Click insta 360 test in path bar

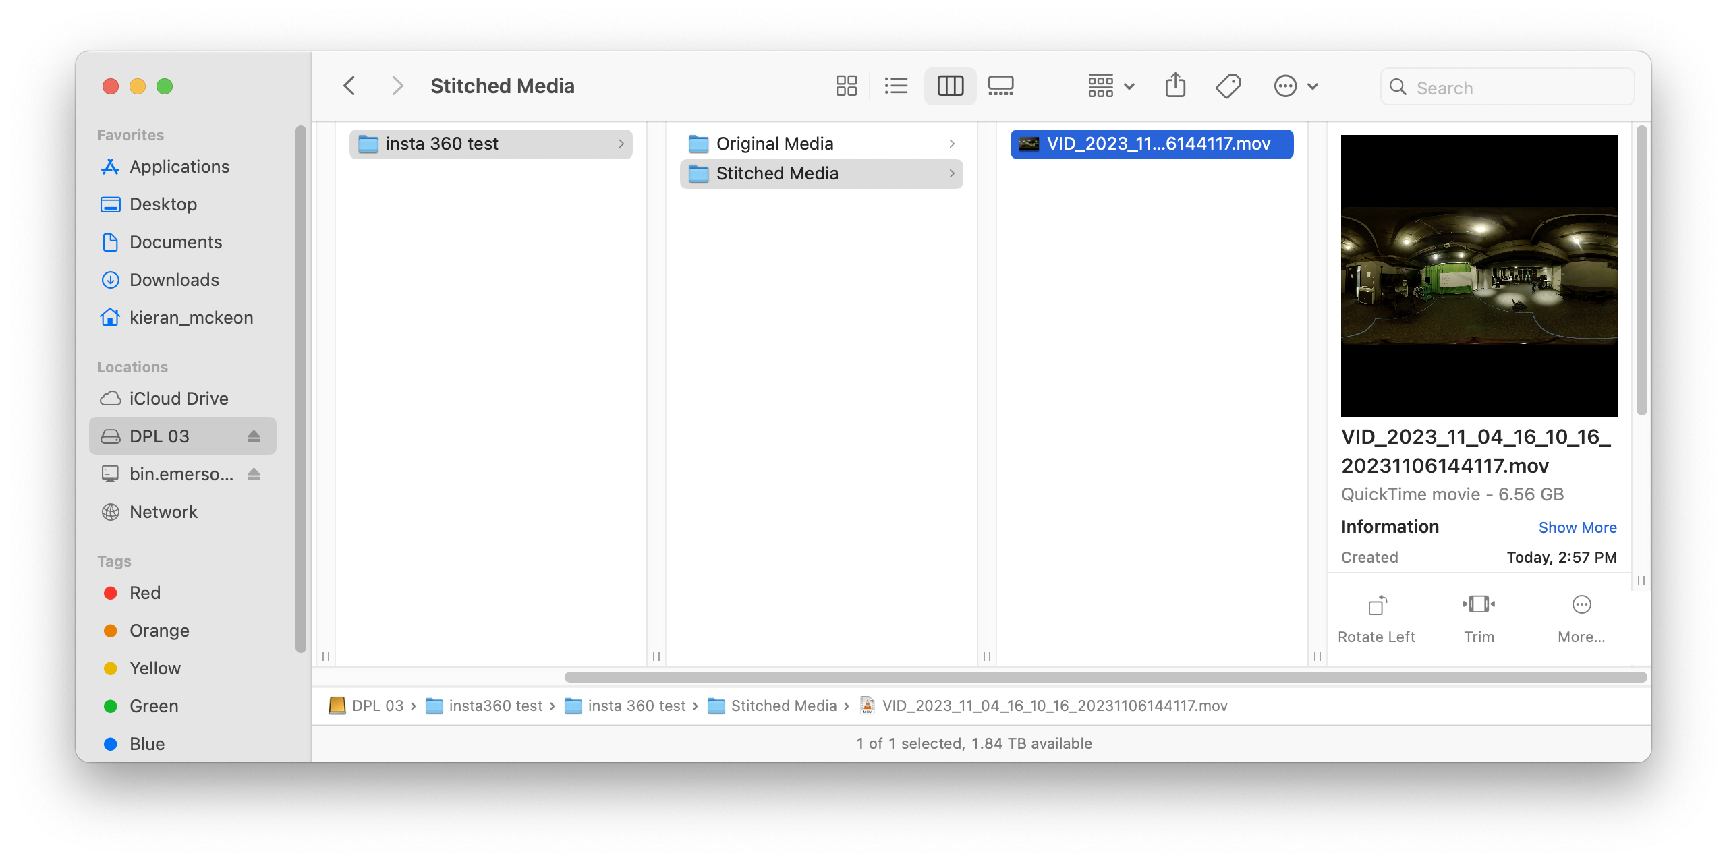625,706
